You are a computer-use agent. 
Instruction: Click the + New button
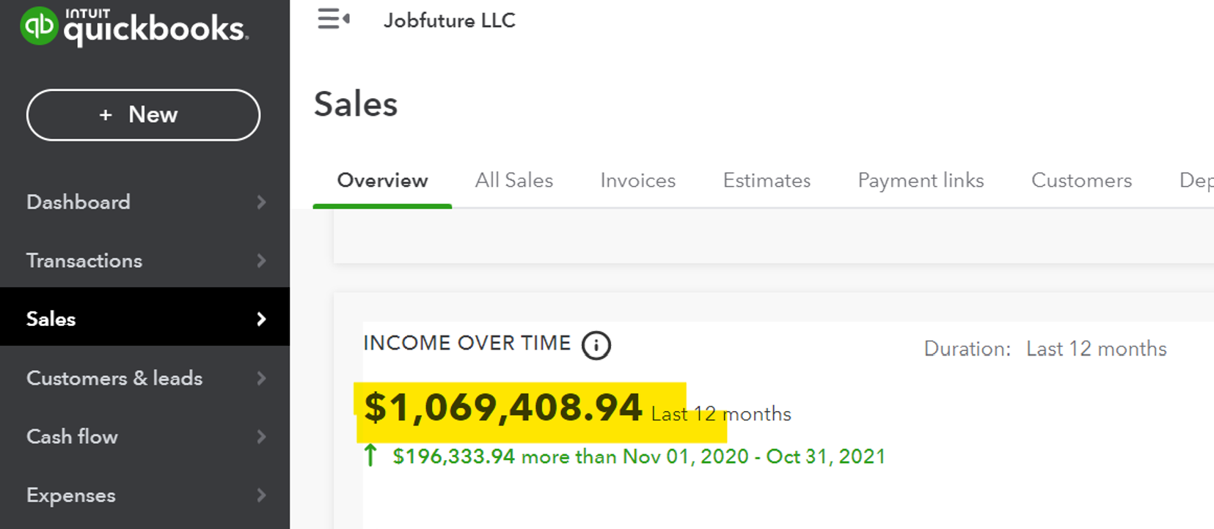click(x=143, y=115)
